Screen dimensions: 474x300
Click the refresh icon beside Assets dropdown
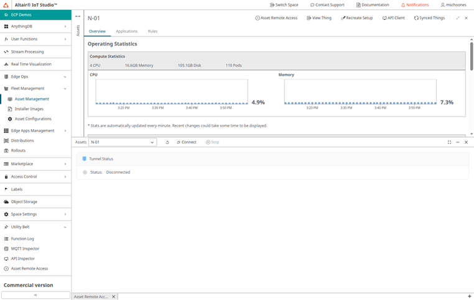pyautogui.click(x=167, y=142)
